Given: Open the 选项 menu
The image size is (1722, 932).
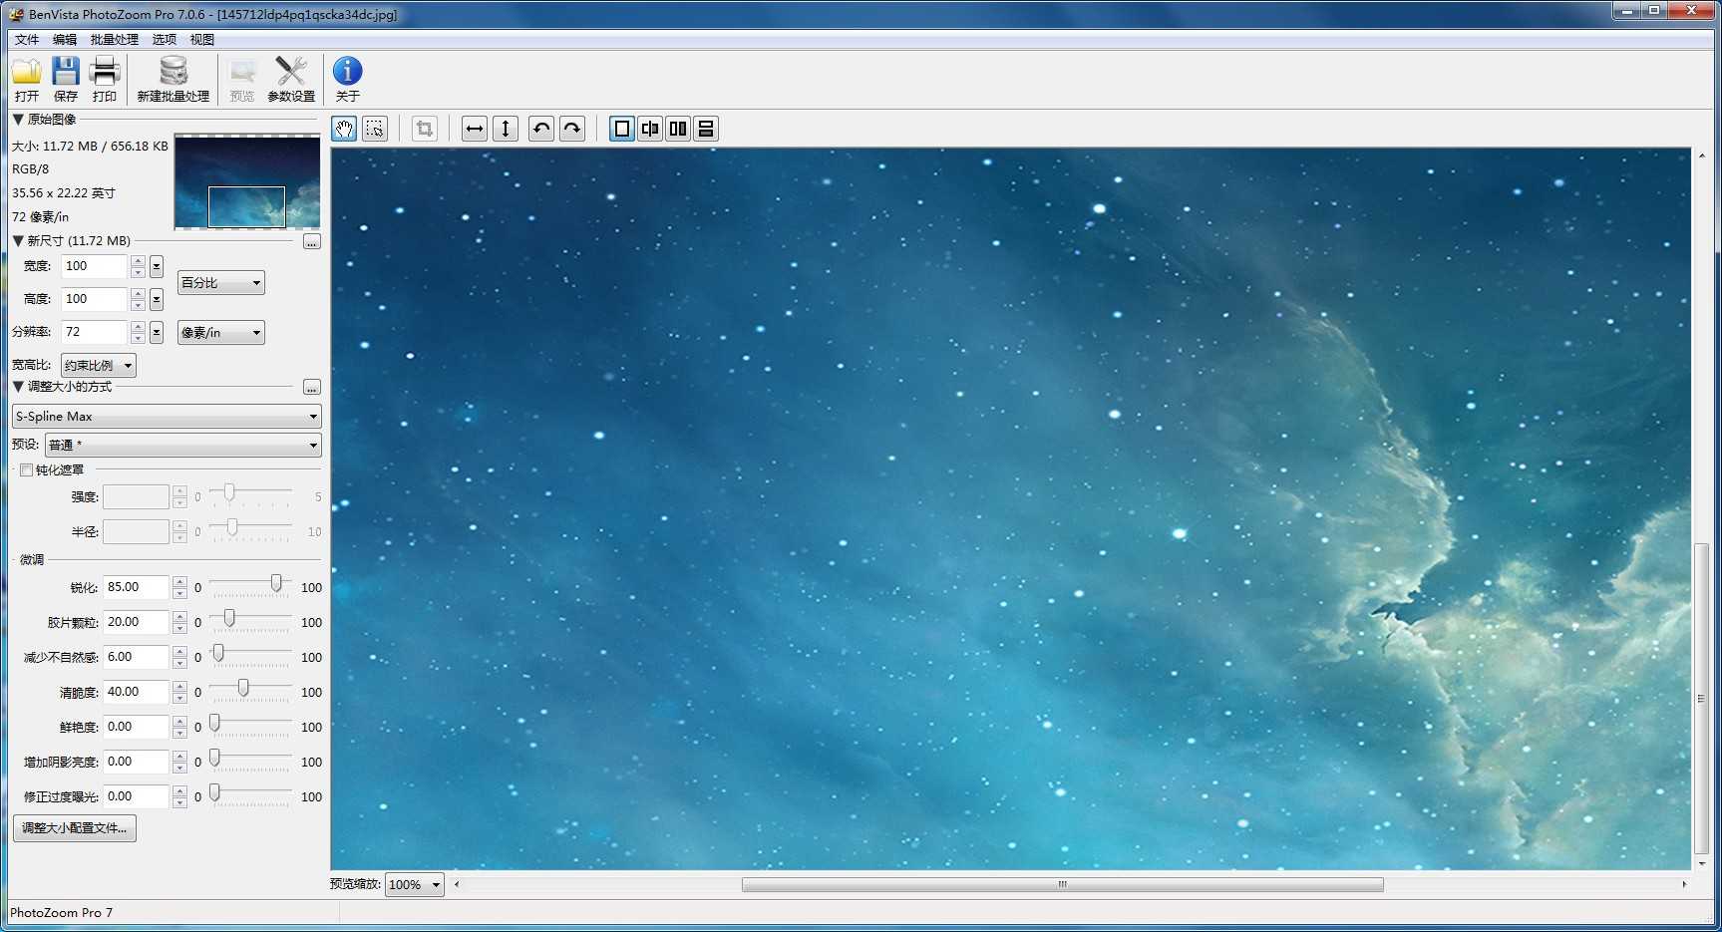Looking at the screenshot, I should 165,40.
